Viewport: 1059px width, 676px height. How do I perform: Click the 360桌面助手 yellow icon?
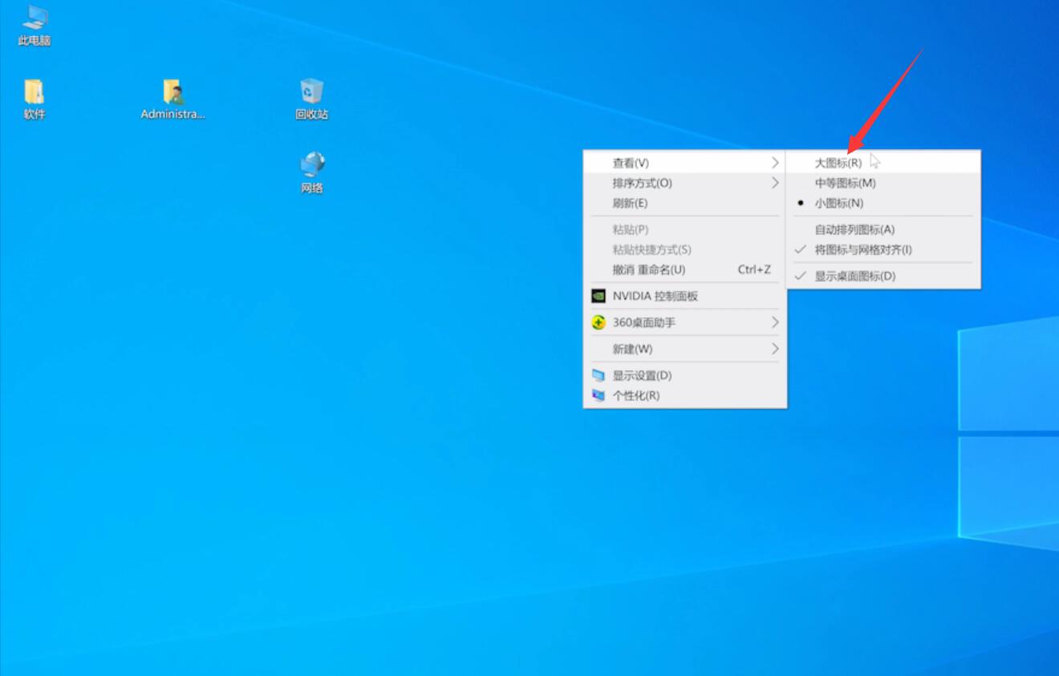pos(598,322)
